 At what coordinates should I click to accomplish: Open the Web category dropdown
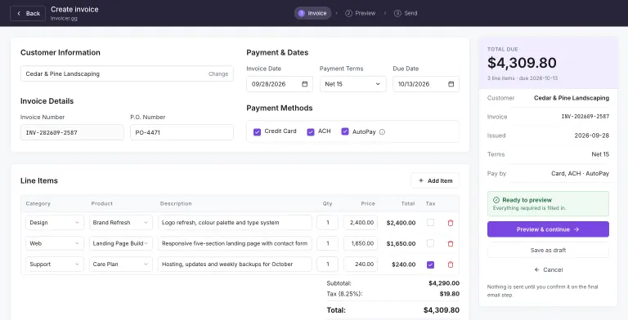tap(55, 243)
